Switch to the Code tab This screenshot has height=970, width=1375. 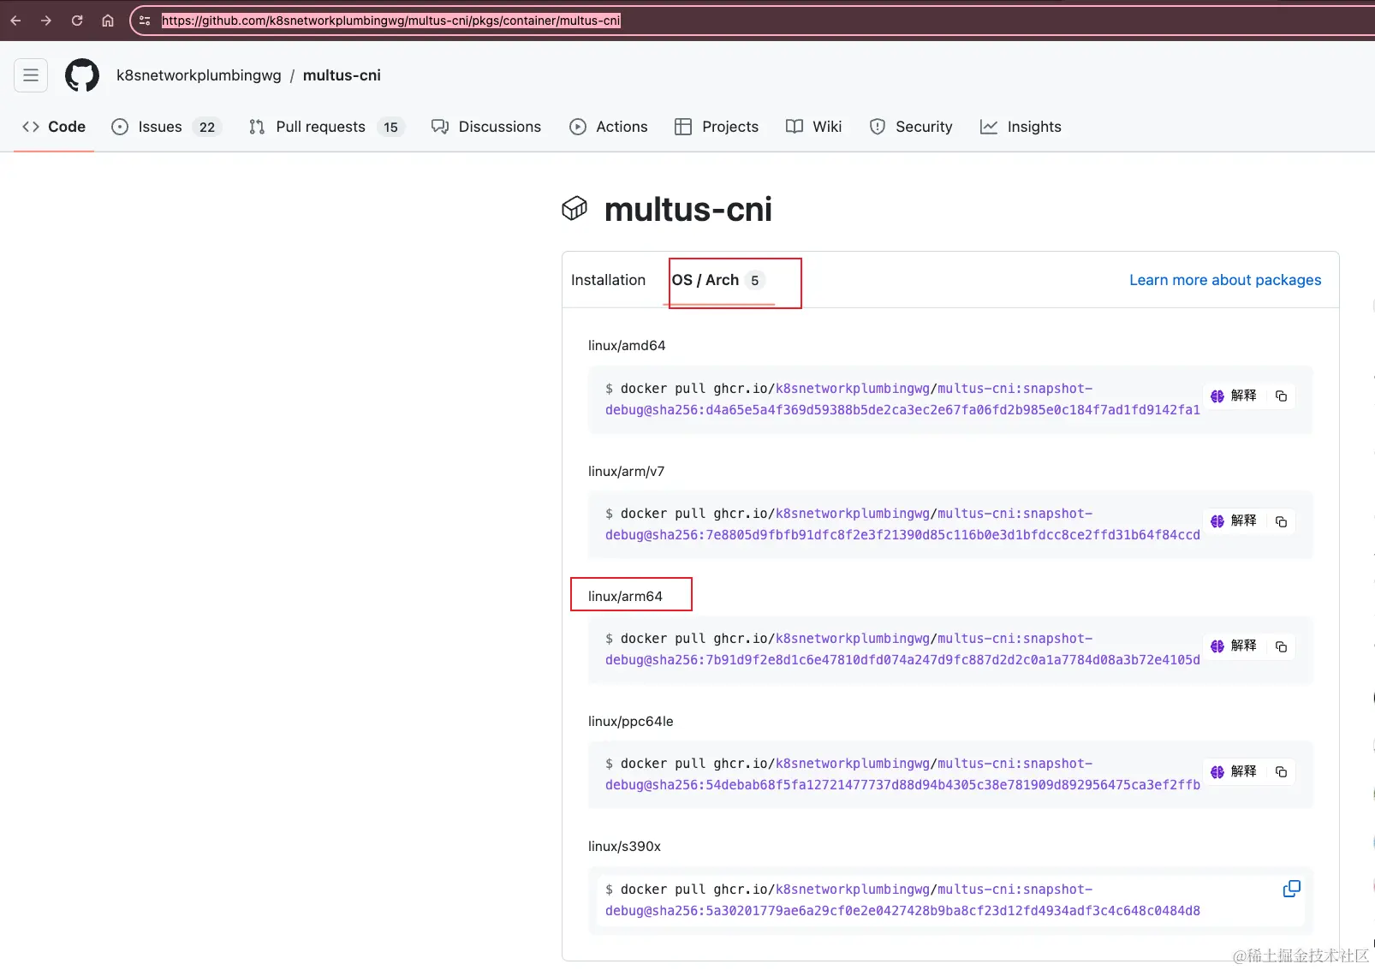(54, 127)
